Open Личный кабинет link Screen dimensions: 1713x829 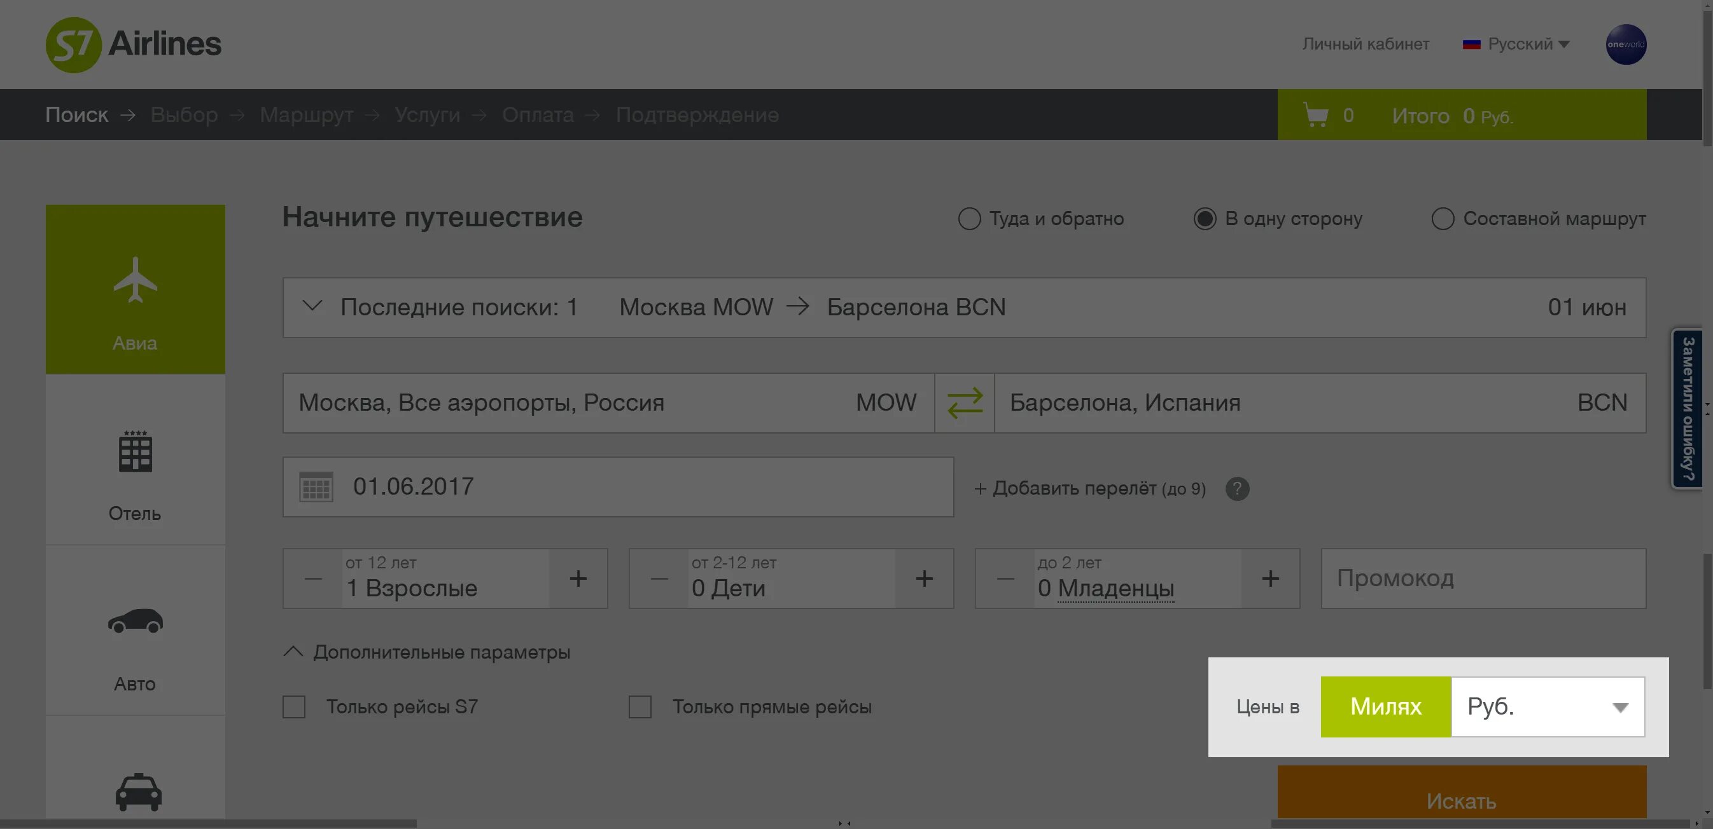click(x=1366, y=45)
